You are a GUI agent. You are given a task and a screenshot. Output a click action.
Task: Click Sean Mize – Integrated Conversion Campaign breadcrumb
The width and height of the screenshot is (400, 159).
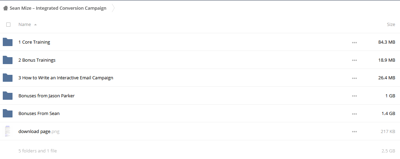pyautogui.click(x=58, y=8)
